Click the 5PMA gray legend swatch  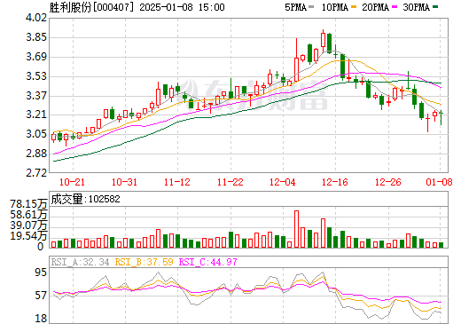[x=311, y=7]
